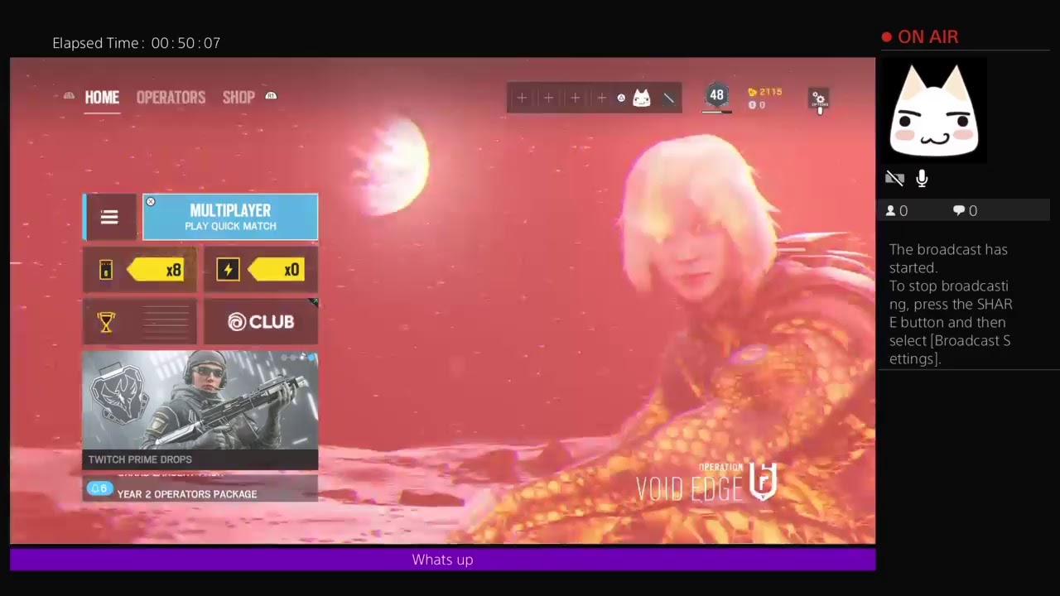Switch to the OPERATORS tab

(171, 98)
